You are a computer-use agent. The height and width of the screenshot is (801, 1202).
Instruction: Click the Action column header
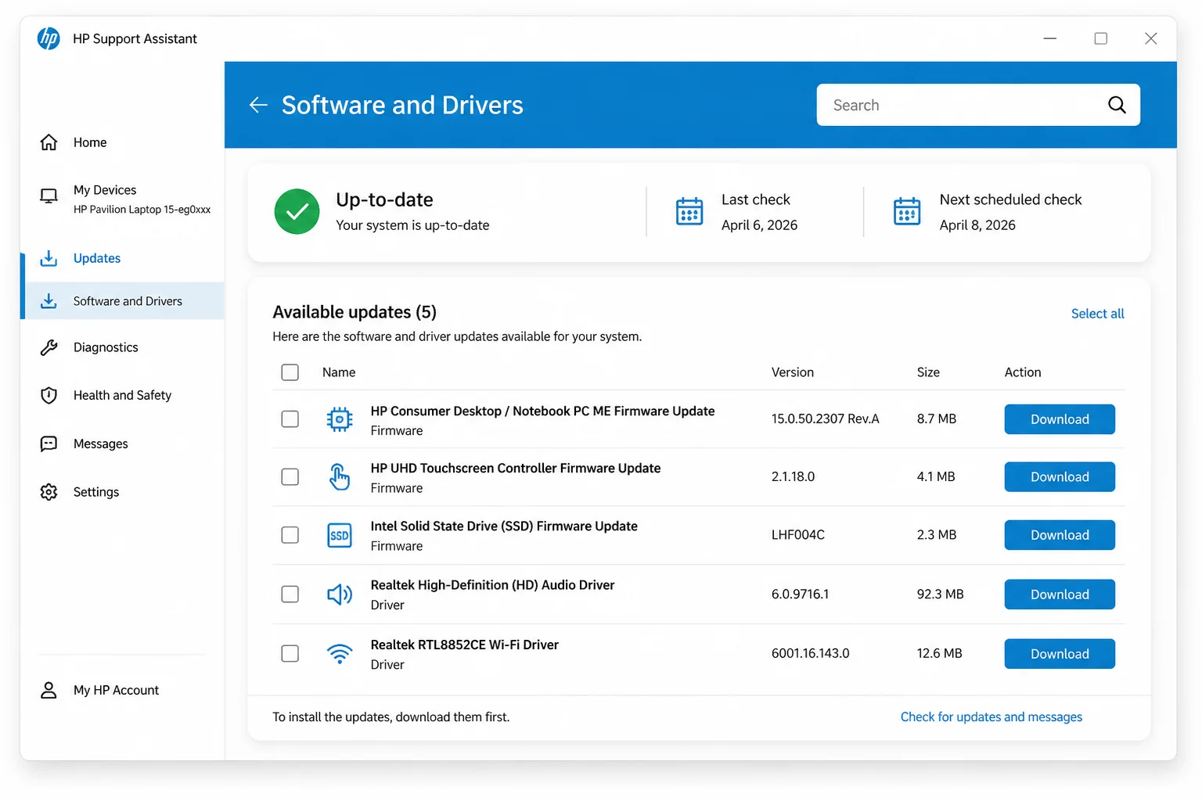coord(1023,372)
